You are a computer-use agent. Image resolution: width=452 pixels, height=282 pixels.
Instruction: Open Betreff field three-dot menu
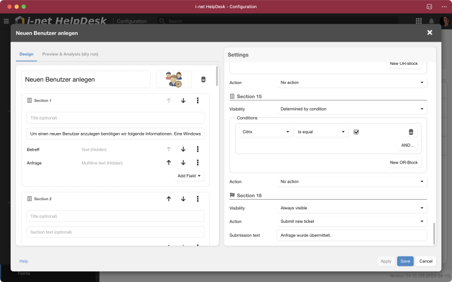[198, 149]
